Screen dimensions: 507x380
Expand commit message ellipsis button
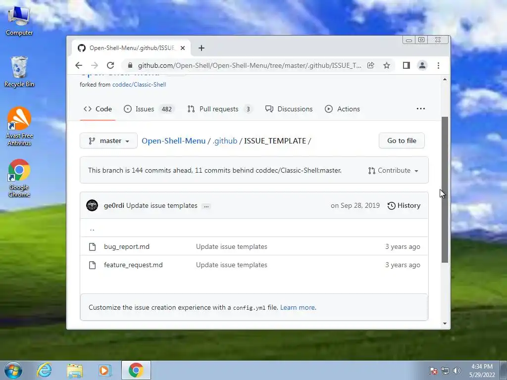206,206
